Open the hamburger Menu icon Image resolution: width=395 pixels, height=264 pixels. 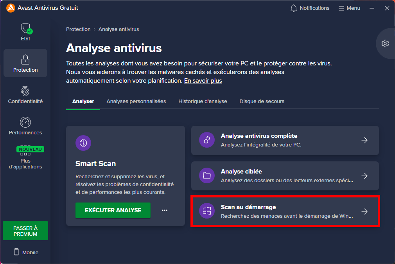point(341,8)
